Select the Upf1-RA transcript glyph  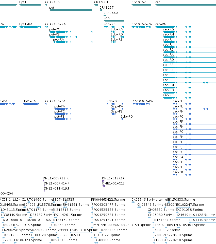pyautogui.click(x=30, y=27)
